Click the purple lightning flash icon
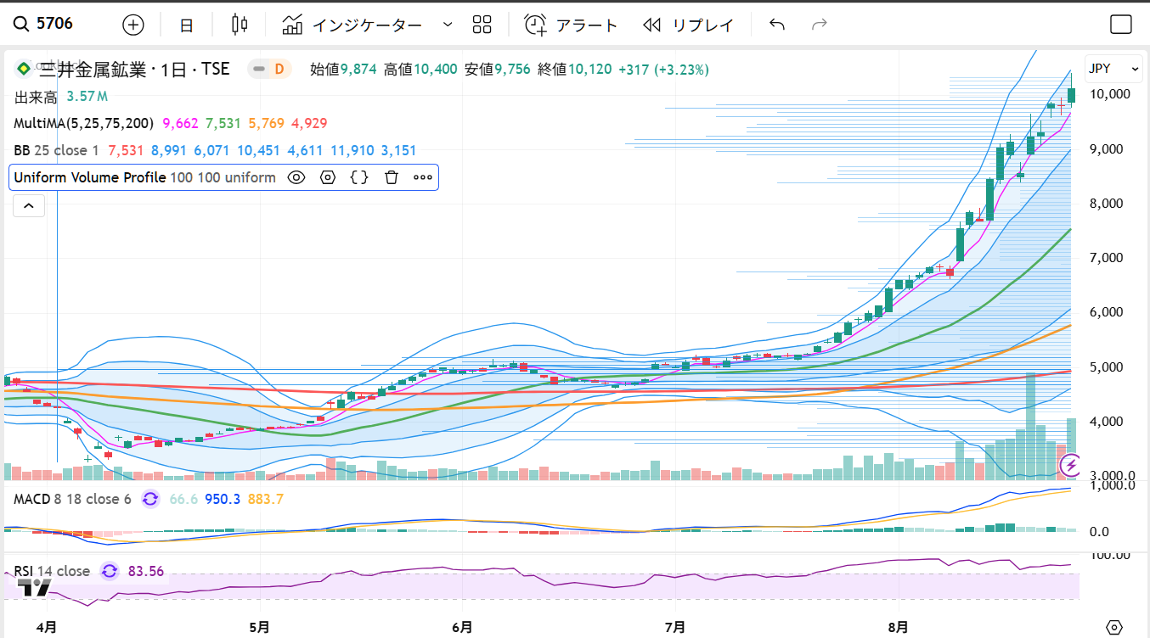Image resolution: width=1150 pixels, height=638 pixels. tap(1072, 465)
